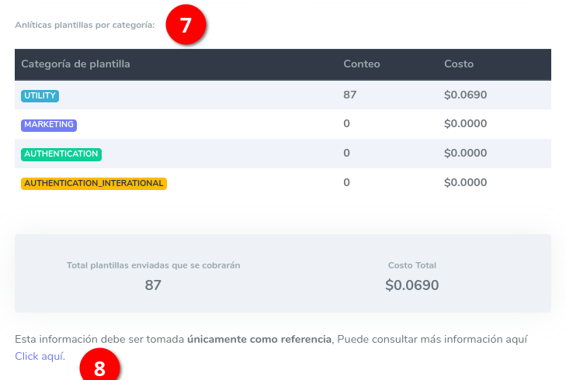
Task: Click the 'Conteo' column header
Action: tap(362, 64)
